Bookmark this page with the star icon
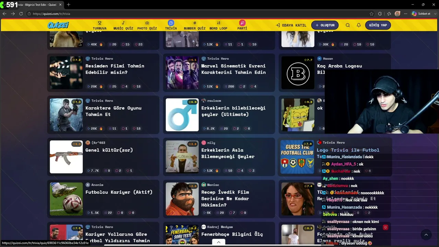Screen dimensions: 439x247 371,14
